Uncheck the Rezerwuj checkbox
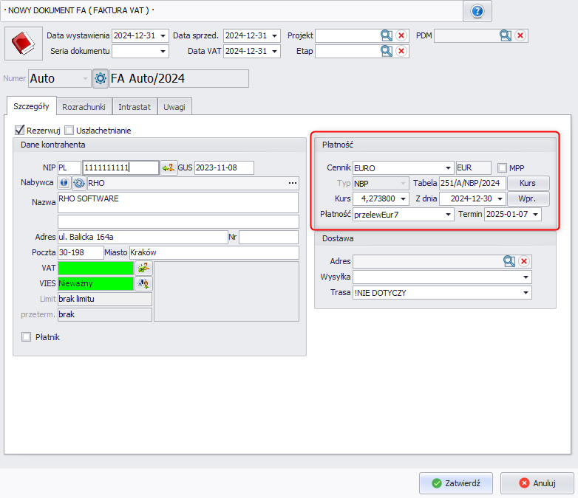 20,131
